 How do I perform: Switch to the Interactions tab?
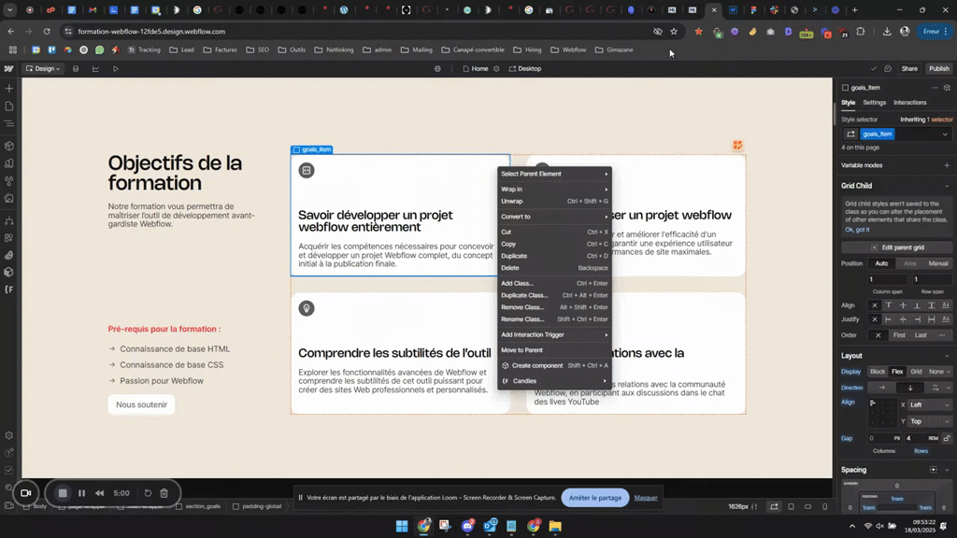coord(909,103)
